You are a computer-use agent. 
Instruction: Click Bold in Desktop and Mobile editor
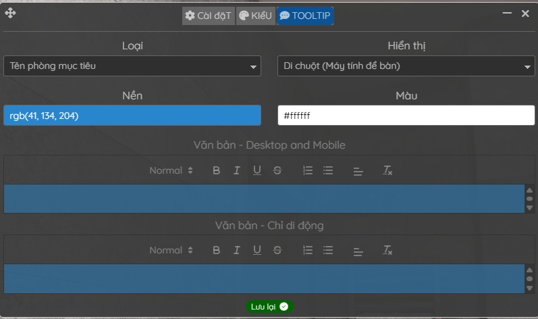tap(216, 170)
